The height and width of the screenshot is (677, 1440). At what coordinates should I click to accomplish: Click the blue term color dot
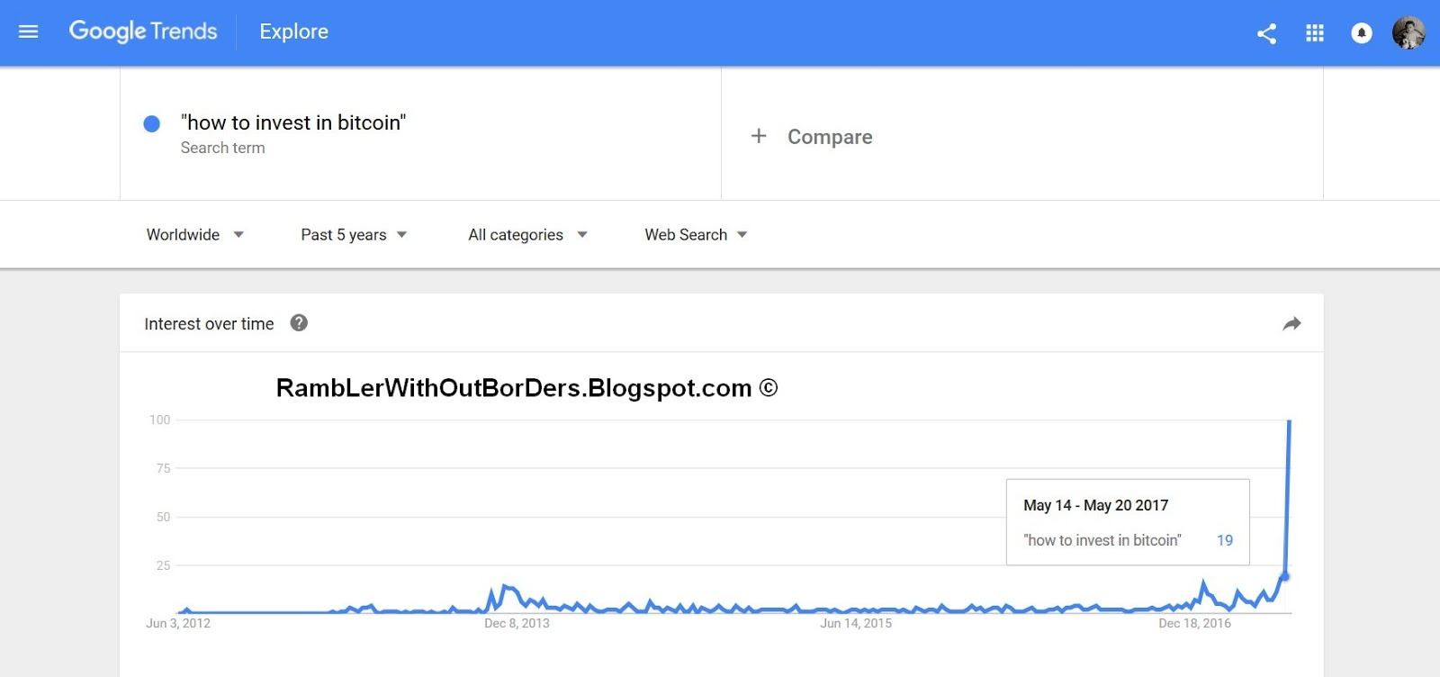(152, 123)
